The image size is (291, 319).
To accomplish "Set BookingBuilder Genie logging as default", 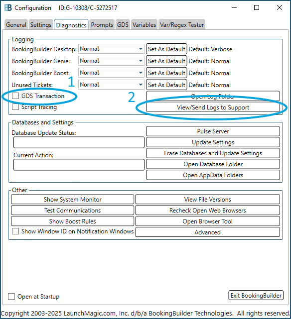I will pos(166,61).
